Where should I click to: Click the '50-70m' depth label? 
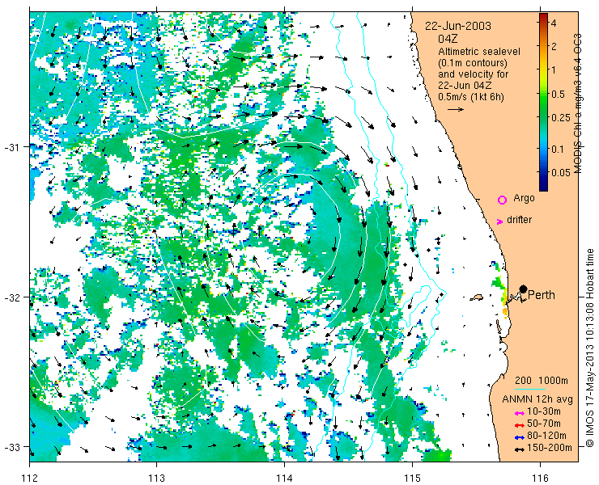(x=544, y=424)
